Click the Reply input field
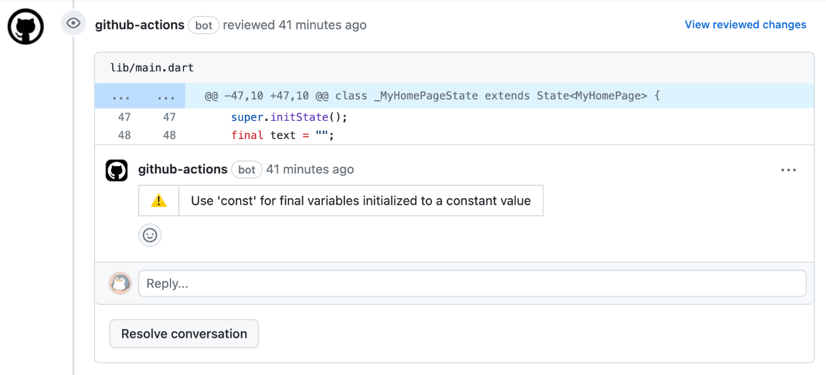 472,284
